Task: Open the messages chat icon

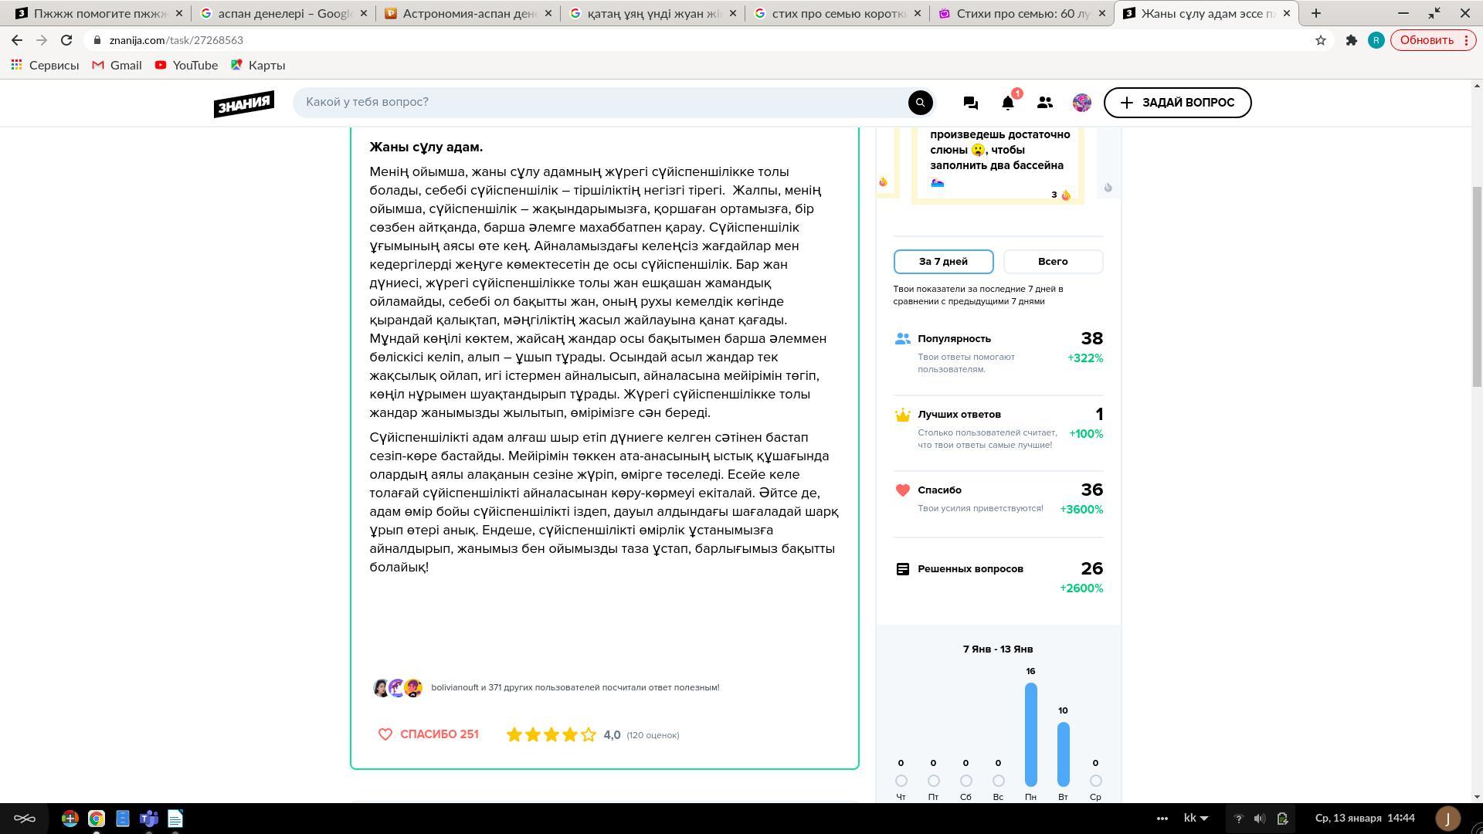Action: point(970,103)
